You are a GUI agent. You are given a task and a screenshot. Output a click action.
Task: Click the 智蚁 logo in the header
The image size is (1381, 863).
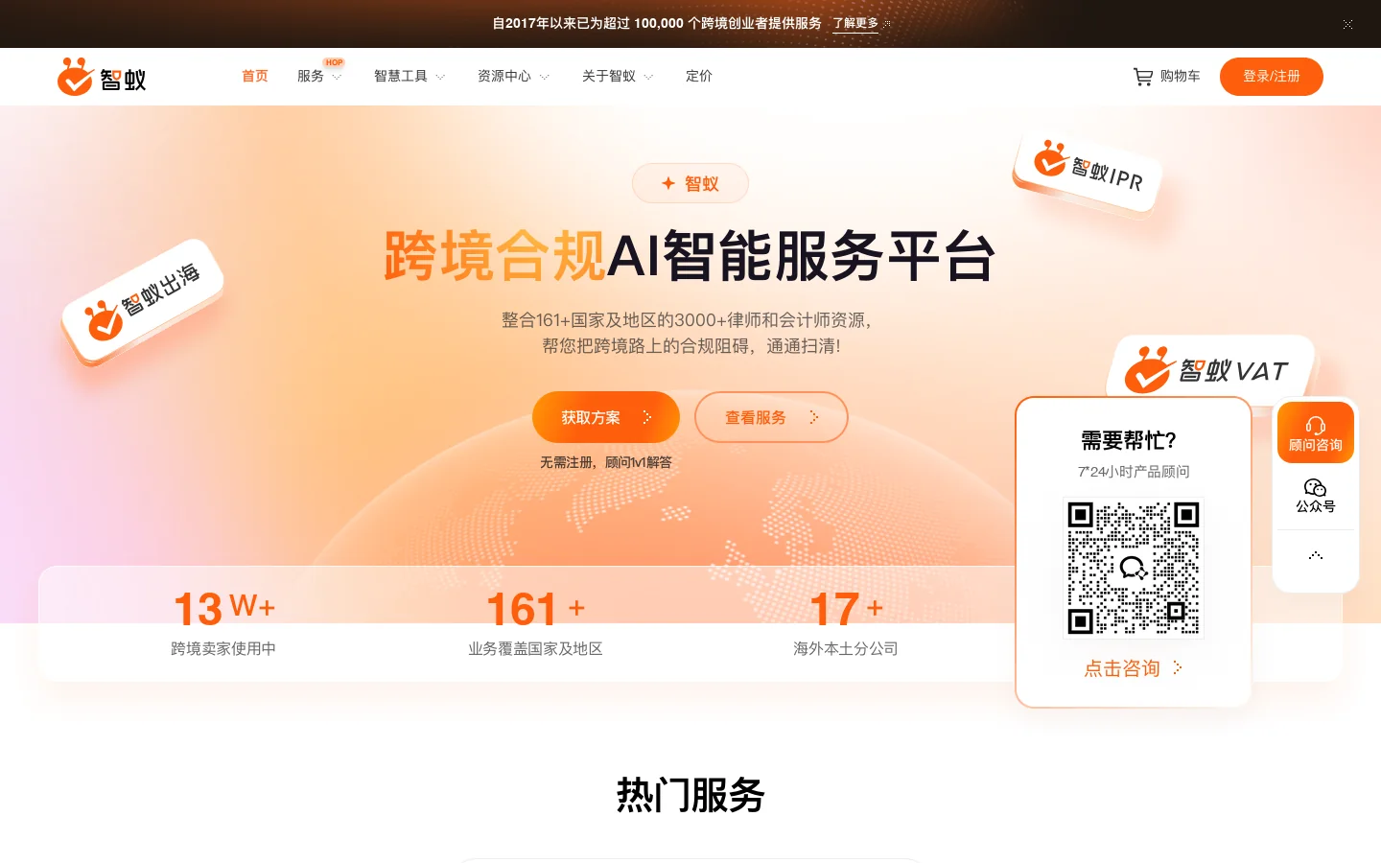(x=102, y=77)
